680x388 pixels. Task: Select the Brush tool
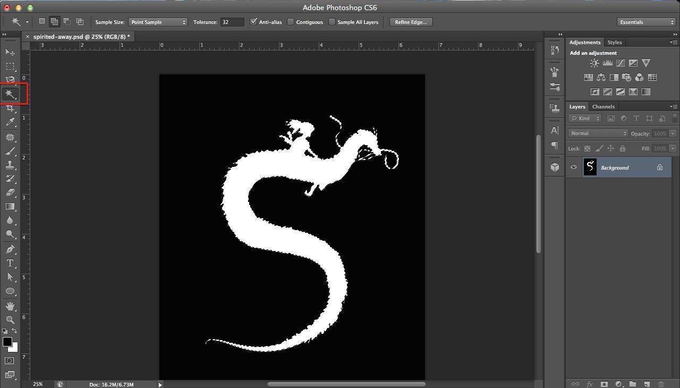point(10,151)
